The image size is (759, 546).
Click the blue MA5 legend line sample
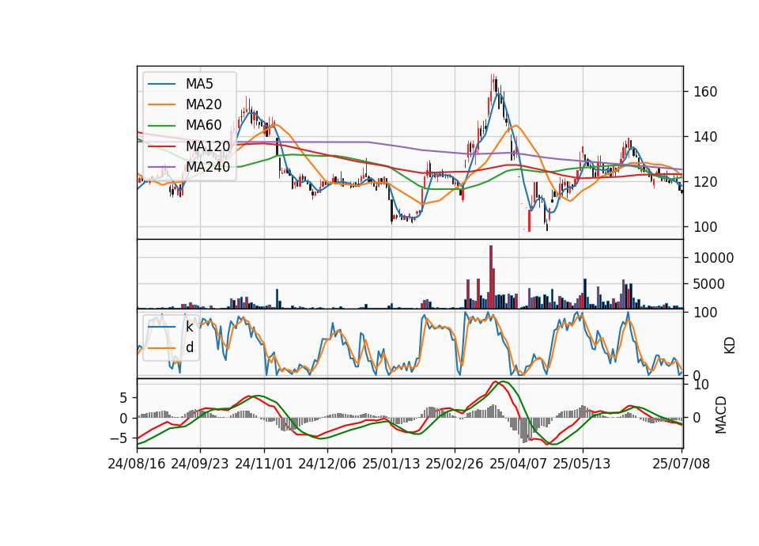point(161,84)
